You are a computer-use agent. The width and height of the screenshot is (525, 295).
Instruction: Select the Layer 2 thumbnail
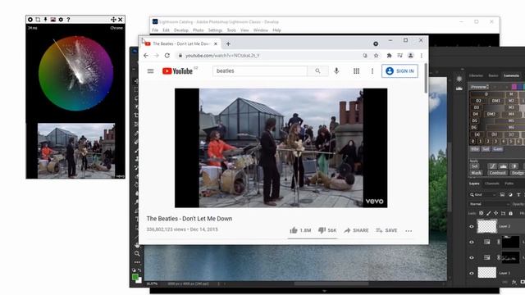coord(486,226)
